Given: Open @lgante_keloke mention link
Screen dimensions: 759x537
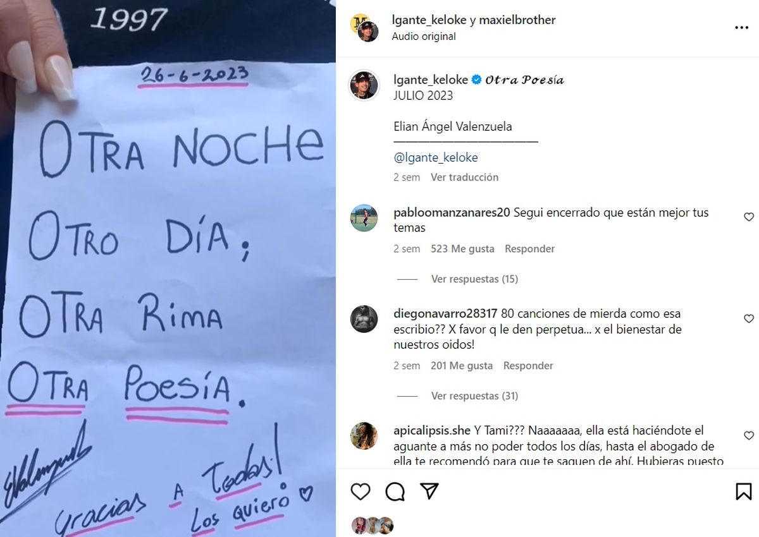Looking at the screenshot, I should pos(435,157).
